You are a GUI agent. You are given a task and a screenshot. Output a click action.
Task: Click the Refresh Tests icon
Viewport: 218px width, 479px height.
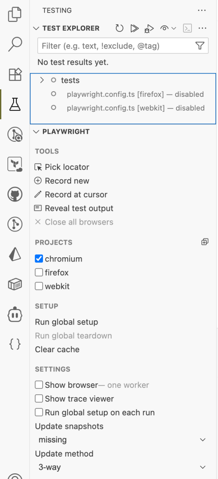119,29
